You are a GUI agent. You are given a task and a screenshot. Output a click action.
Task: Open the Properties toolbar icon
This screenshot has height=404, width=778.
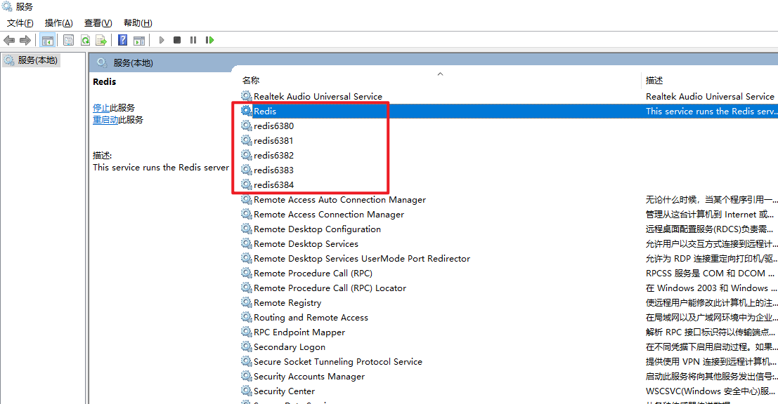pos(68,40)
